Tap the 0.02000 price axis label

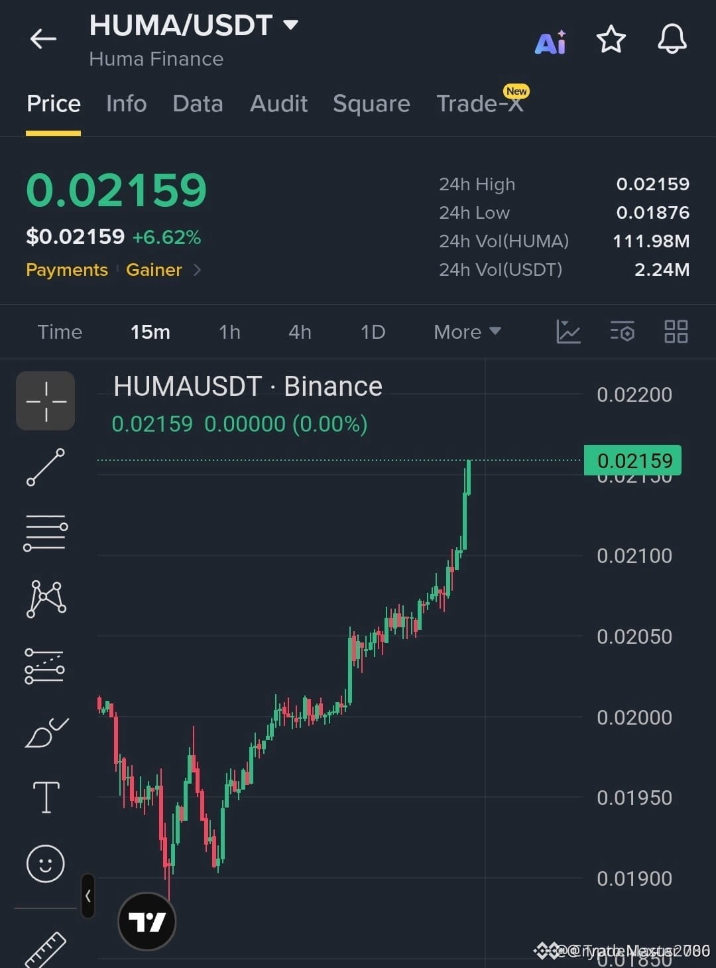[x=634, y=717]
